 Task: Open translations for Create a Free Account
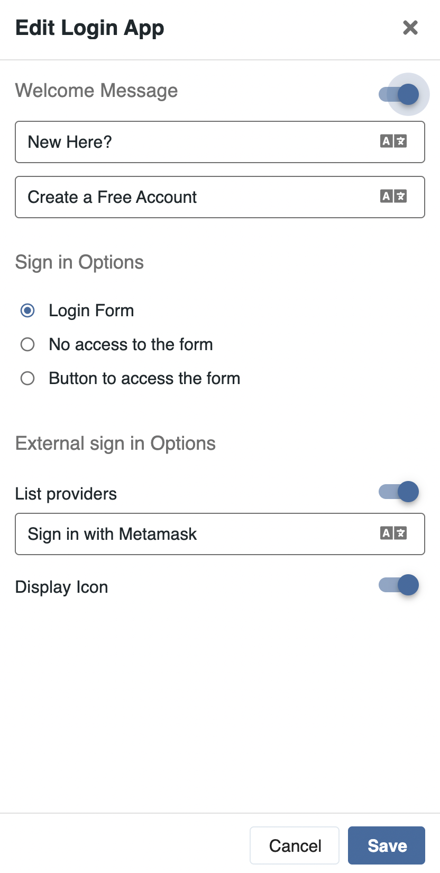[x=393, y=197]
